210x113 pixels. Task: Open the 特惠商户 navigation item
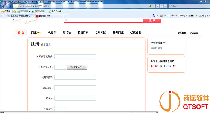(83, 33)
